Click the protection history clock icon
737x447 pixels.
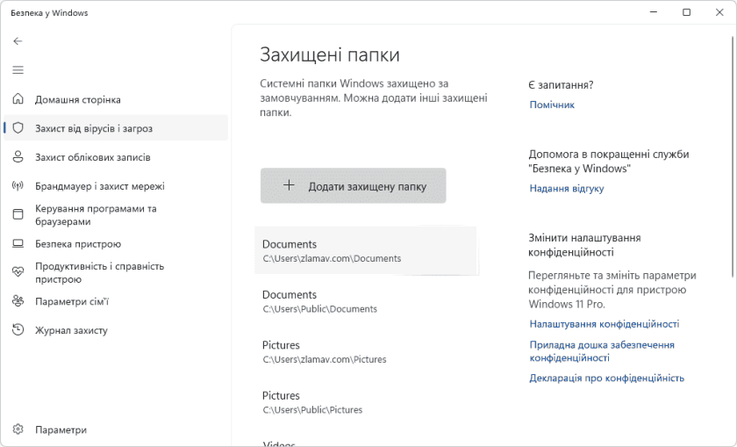point(18,330)
